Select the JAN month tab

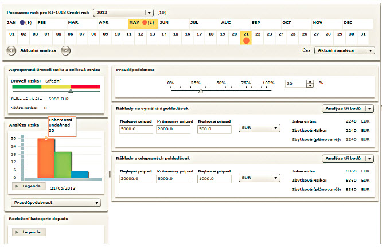21,24
